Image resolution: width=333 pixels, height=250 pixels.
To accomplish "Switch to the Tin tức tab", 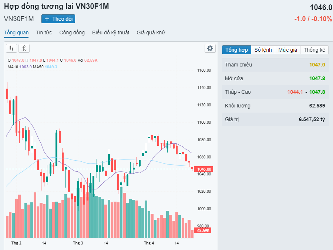I will pyautogui.click(x=44, y=32).
